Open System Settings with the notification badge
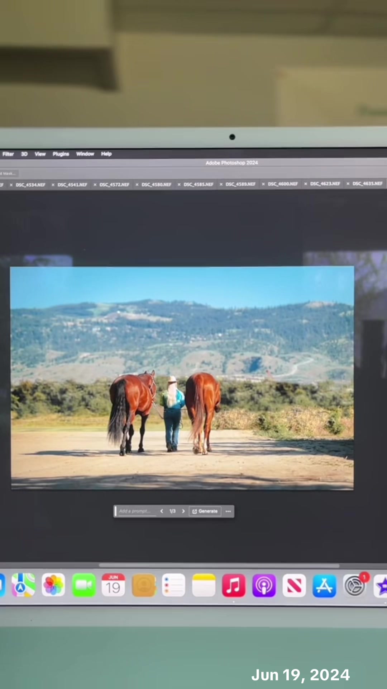This screenshot has height=689, width=387. coord(355,585)
